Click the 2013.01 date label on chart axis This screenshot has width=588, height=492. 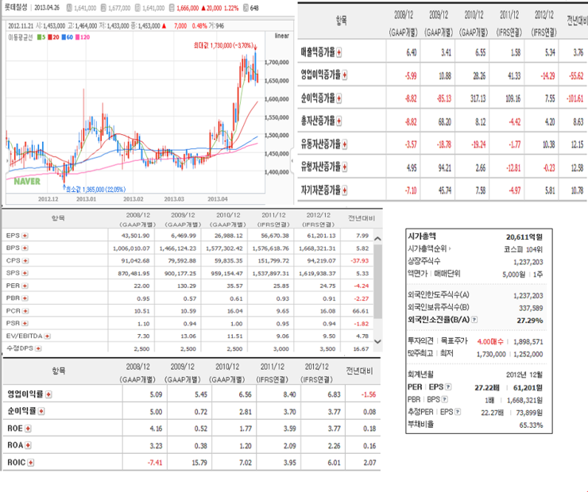tap(87, 199)
